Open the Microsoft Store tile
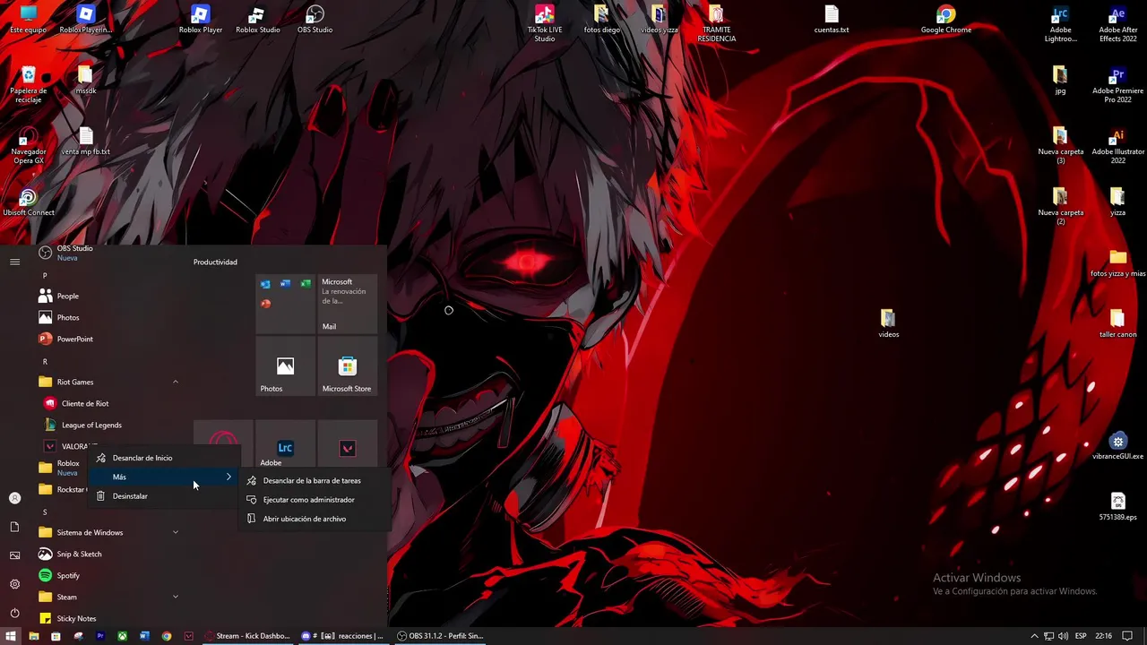Image resolution: width=1147 pixels, height=645 pixels. point(347,365)
